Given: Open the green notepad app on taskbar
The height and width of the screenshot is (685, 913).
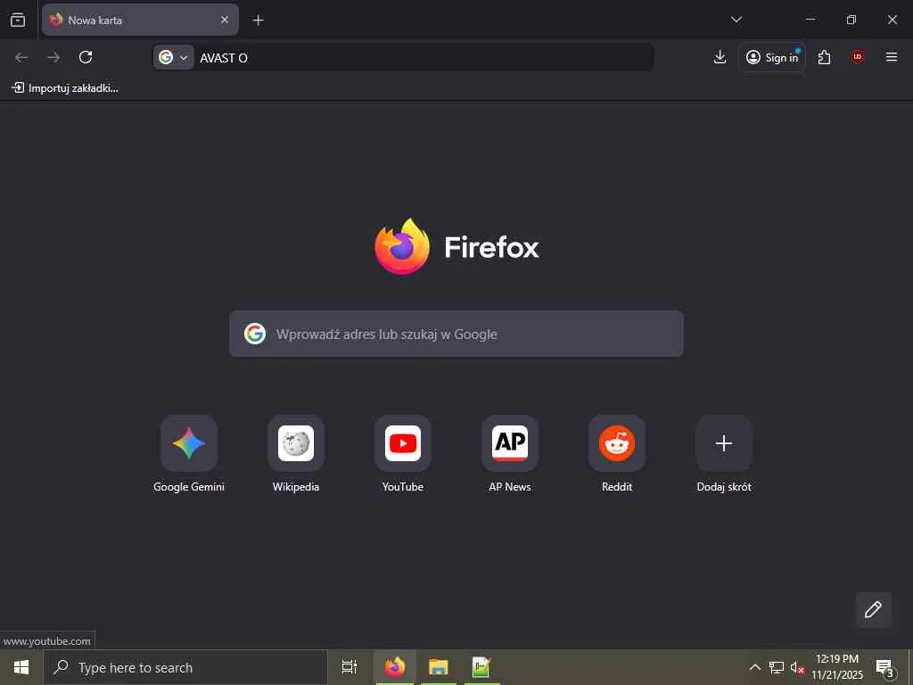Looking at the screenshot, I should coord(481,667).
